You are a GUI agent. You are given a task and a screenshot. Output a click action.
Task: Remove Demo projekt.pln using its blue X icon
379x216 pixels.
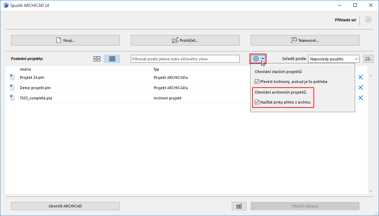(x=361, y=87)
